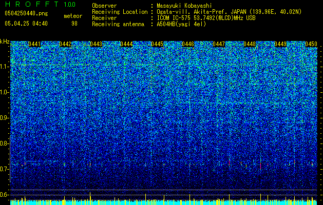Click the 0446 time marker

click(188, 44)
